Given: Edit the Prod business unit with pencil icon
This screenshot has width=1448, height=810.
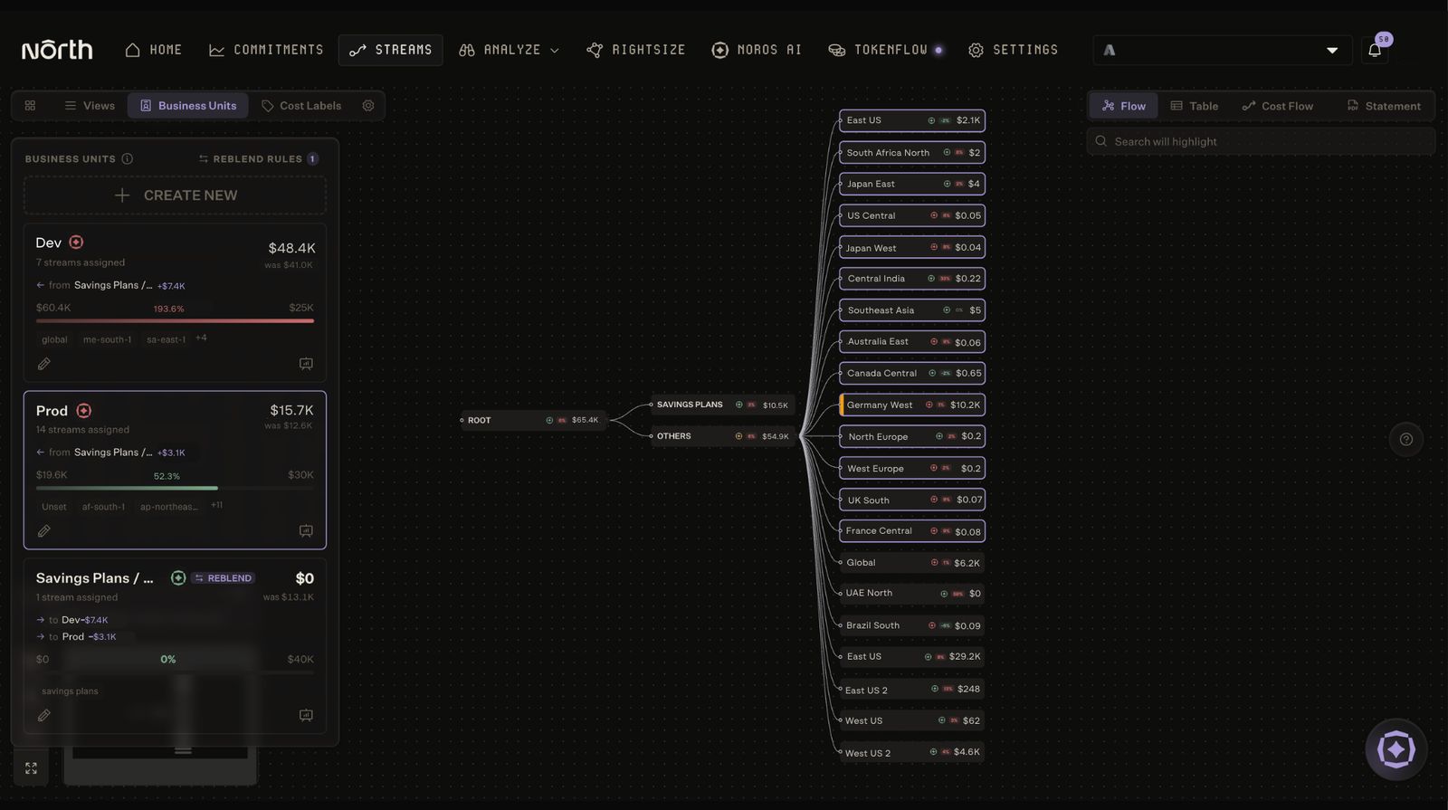Looking at the screenshot, I should pos(43,531).
